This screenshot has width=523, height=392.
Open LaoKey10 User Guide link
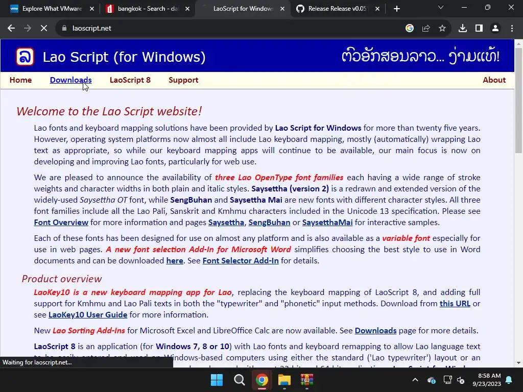[x=88, y=315]
